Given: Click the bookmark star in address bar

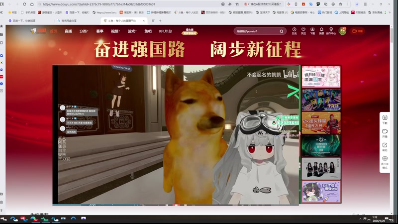Looking at the screenshot, I should (x=237, y=4).
